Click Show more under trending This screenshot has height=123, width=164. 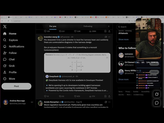124,39
